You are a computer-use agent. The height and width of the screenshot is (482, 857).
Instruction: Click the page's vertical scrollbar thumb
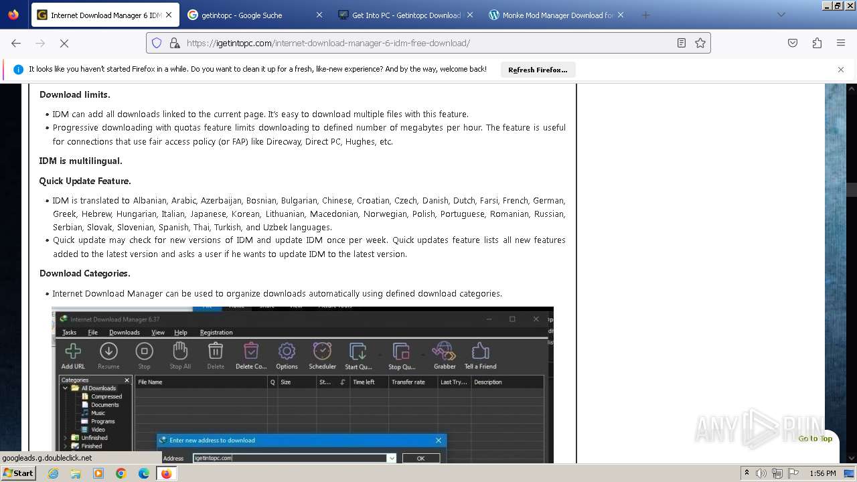coord(852,190)
